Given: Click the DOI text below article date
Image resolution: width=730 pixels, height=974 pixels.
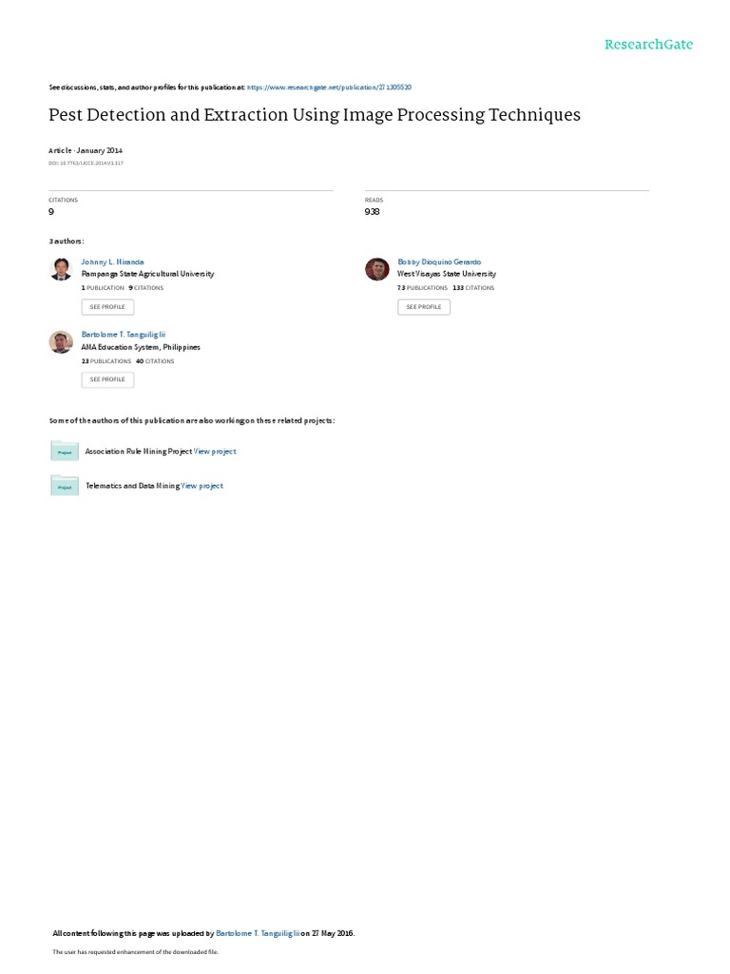Looking at the screenshot, I should coord(86,164).
